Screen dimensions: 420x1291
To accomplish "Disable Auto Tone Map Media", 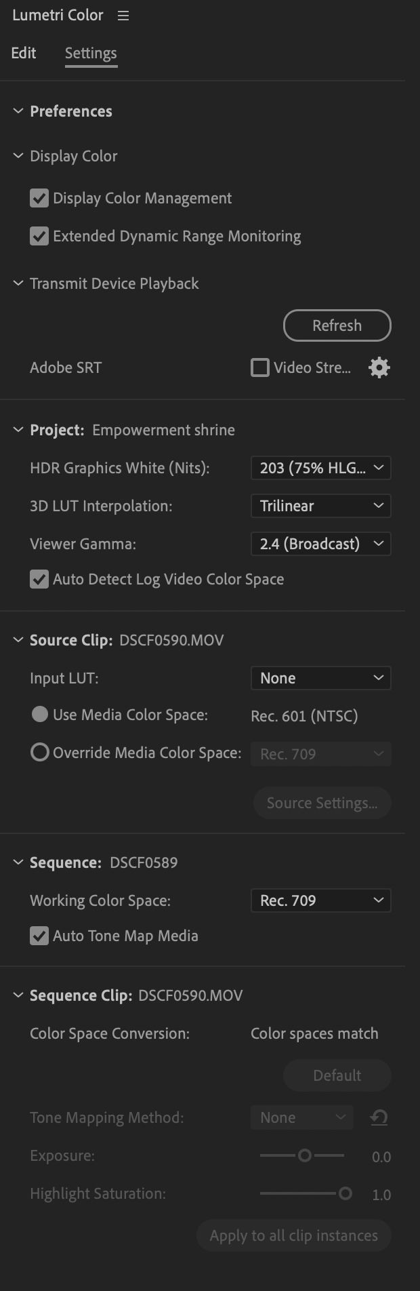I will (39, 936).
